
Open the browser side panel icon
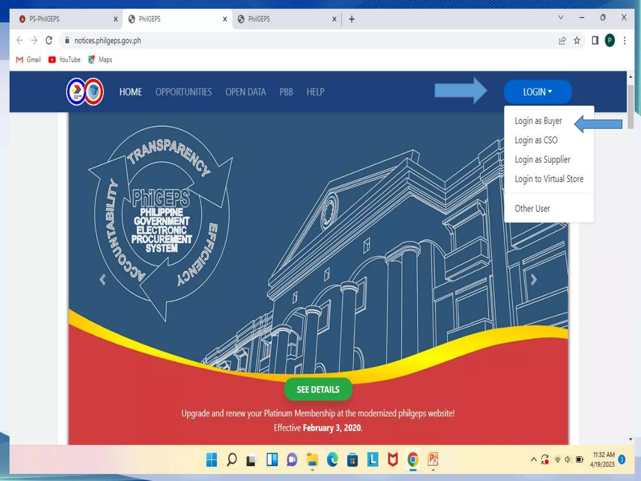click(x=595, y=40)
